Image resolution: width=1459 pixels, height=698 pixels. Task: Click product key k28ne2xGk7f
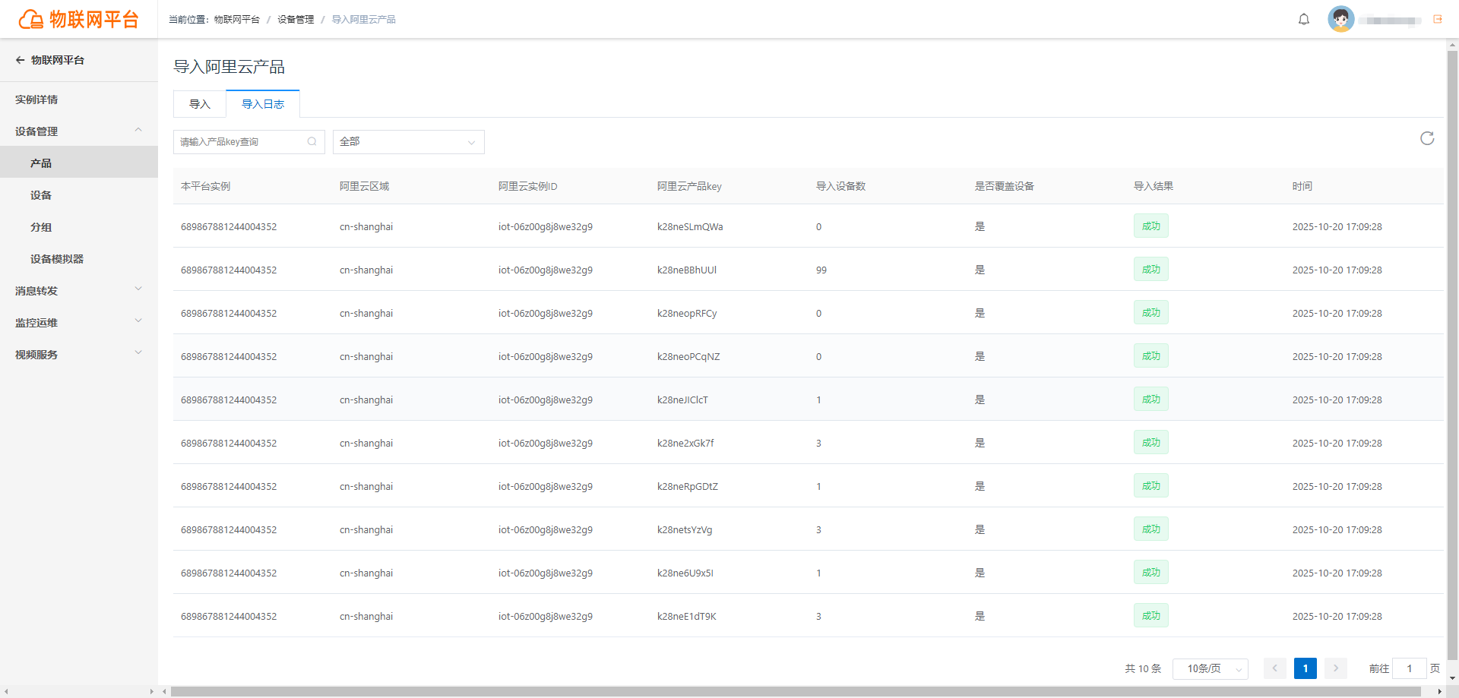coord(685,444)
